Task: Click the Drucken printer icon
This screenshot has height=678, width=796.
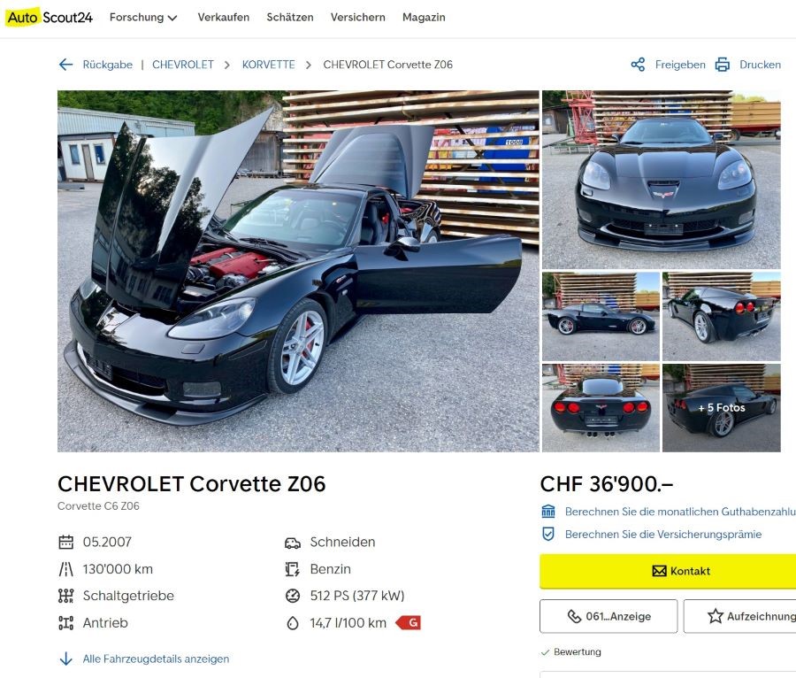Action: click(x=723, y=65)
